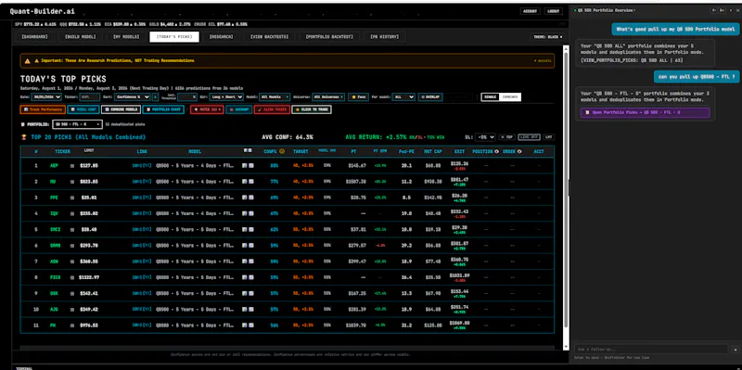
Task: Open first chart icon in PH row
Action: (244, 325)
